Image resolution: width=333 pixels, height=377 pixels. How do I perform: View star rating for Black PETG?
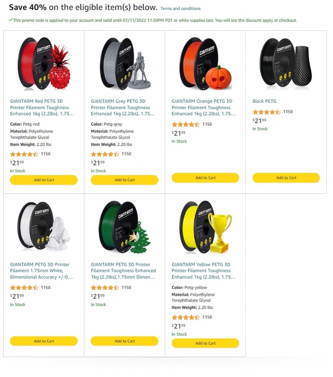coord(266,112)
